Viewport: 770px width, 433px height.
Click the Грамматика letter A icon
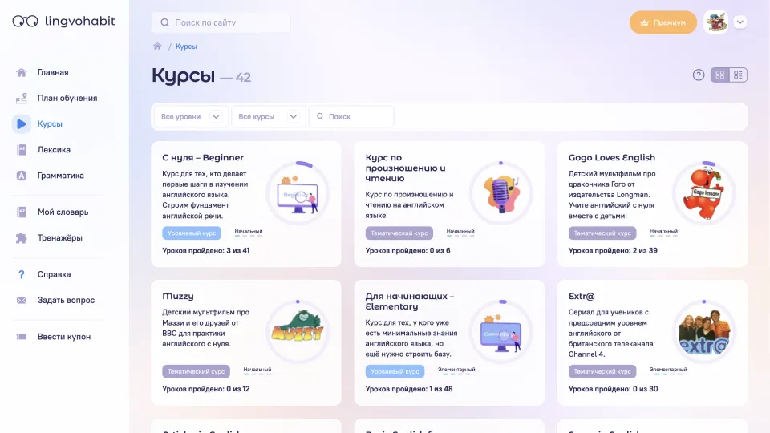click(x=21, y=176)
